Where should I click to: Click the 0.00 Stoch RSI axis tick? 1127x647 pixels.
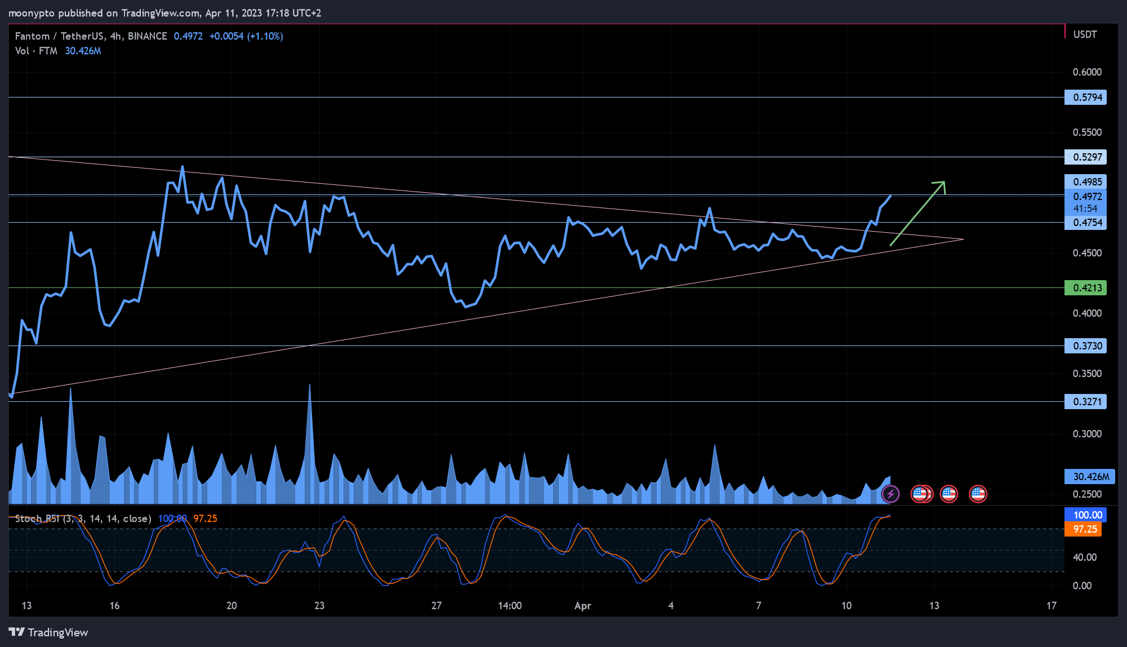(x=1083, y=586)
